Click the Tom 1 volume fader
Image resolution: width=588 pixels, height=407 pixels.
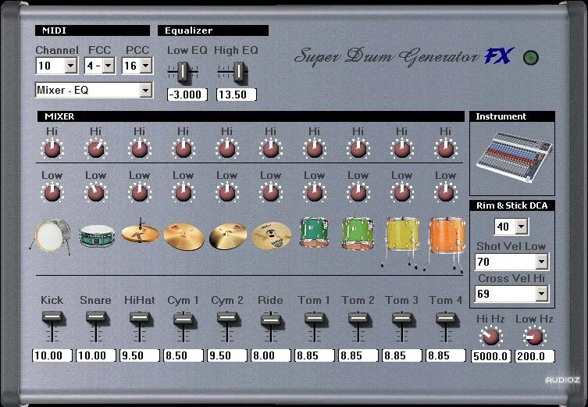315,318
